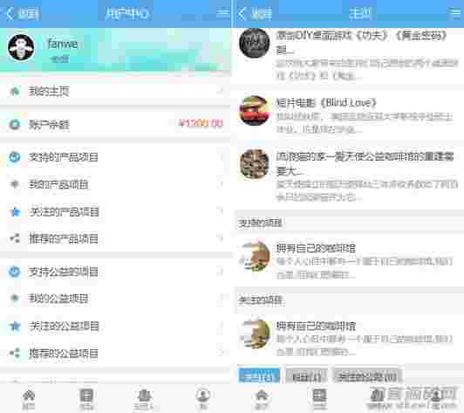Tap the 用户中心 screen title
Viewport: 464px width, 413px height.
click(x=126, y=13)
